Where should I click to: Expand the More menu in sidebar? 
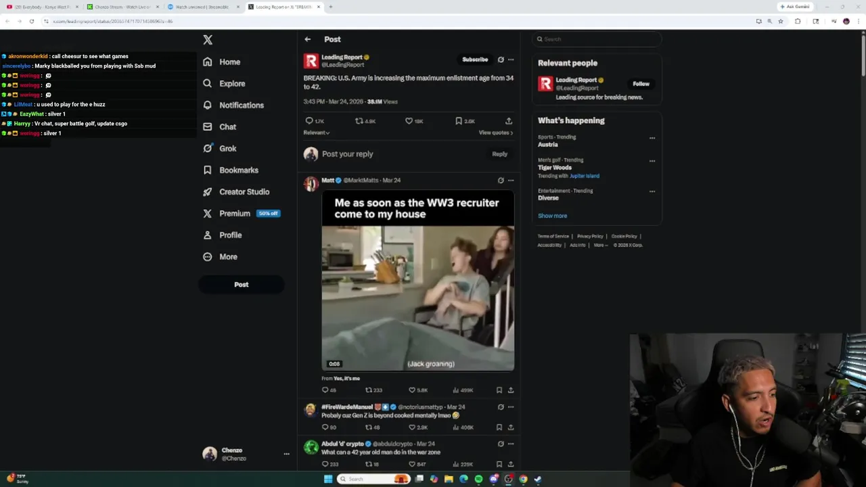[220, 256]
